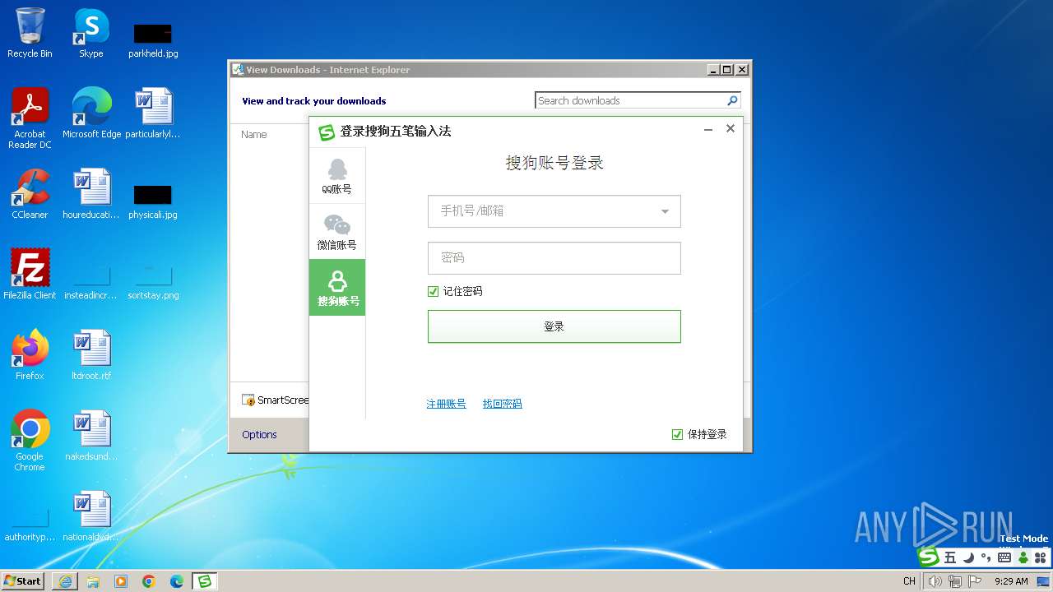Minimize the Sogou login dialog

pyautogui.click(x=708, y=129)
